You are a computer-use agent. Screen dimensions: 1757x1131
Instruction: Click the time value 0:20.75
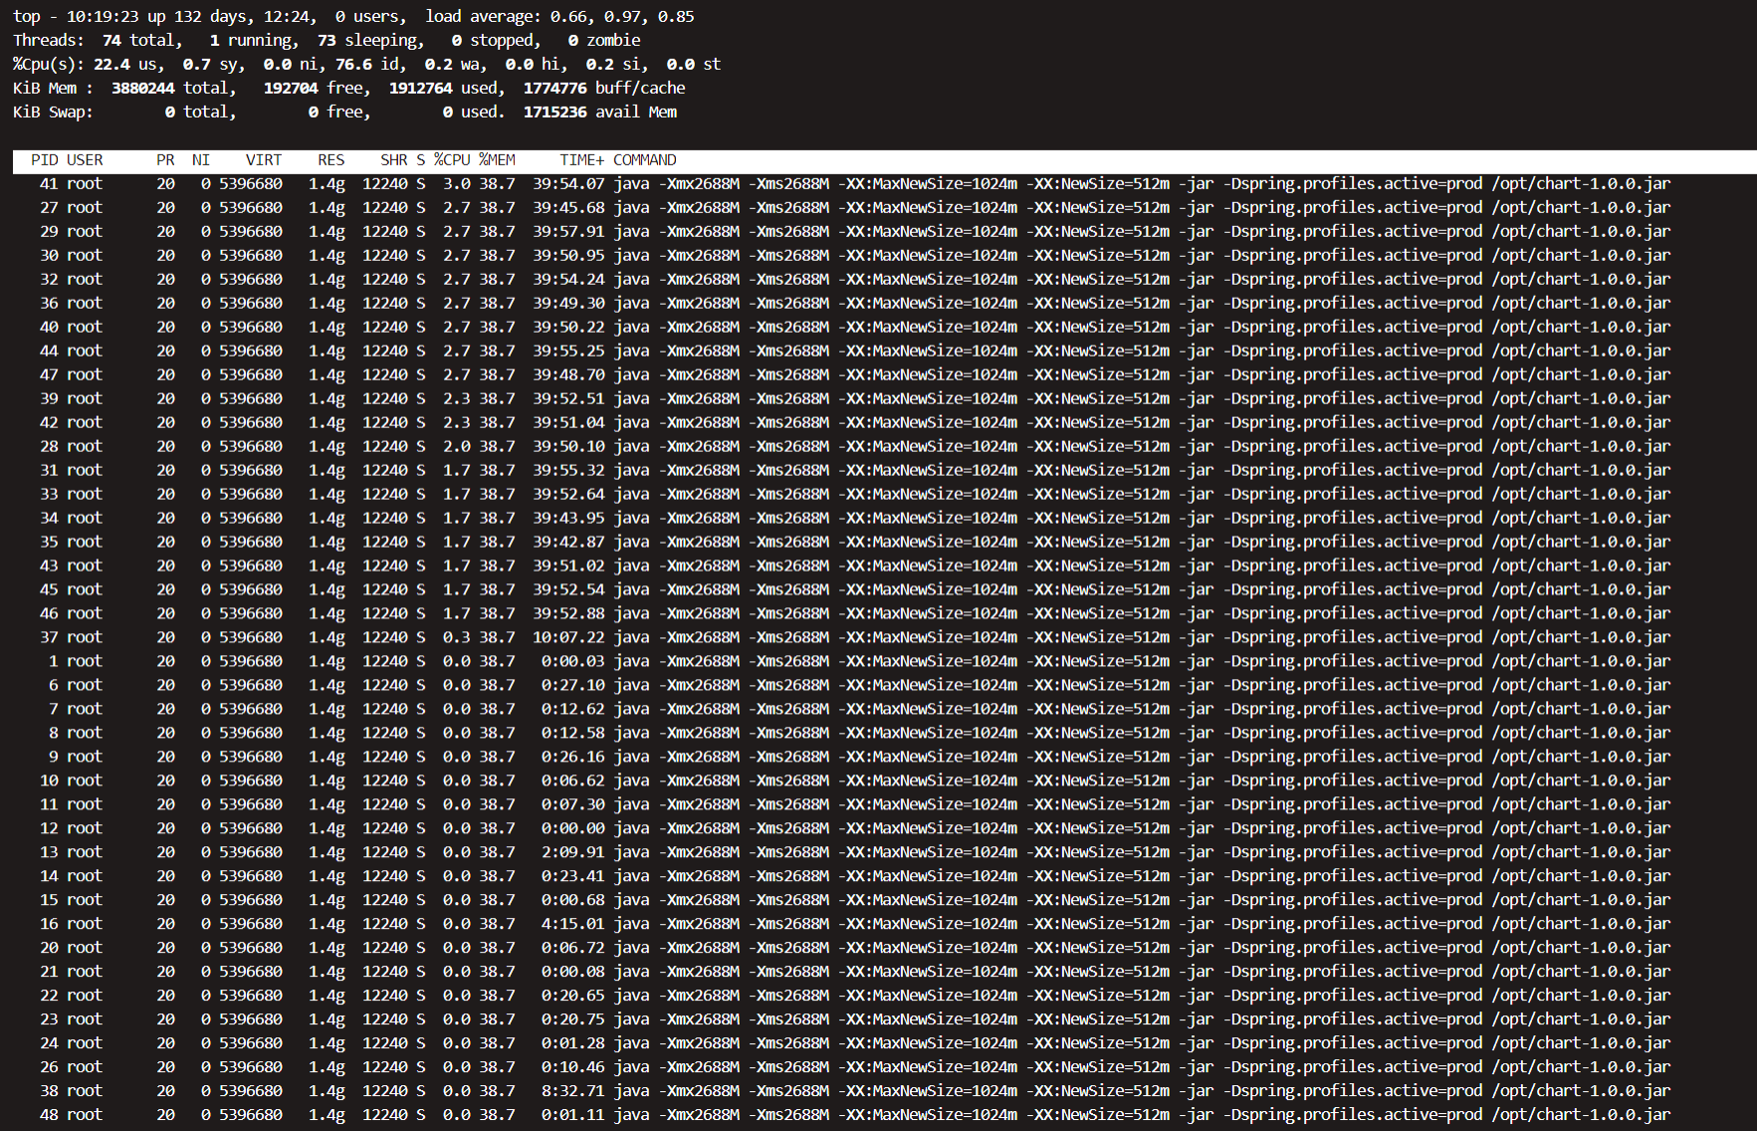click(573, 1020)
